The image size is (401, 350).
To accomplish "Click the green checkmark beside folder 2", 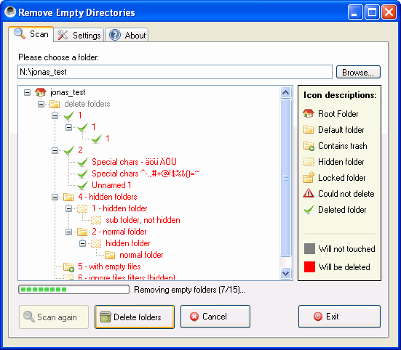I will [x=69, y=150].
